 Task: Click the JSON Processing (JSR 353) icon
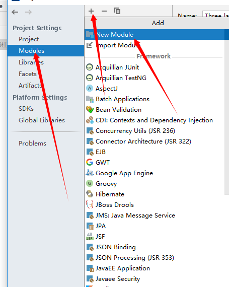(x=90, y=258)
